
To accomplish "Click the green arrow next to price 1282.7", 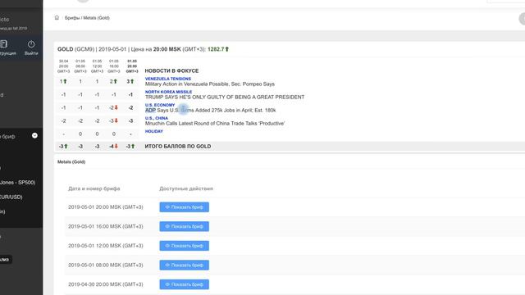I will tap(227, 49).
